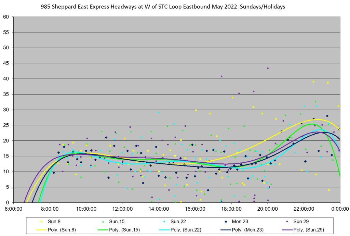The height and width of the screenshot is (236, 350).
Task: Select the Poly. (Sun.15) green legend line
Action: pyautogui.click(x=104, y=229)
